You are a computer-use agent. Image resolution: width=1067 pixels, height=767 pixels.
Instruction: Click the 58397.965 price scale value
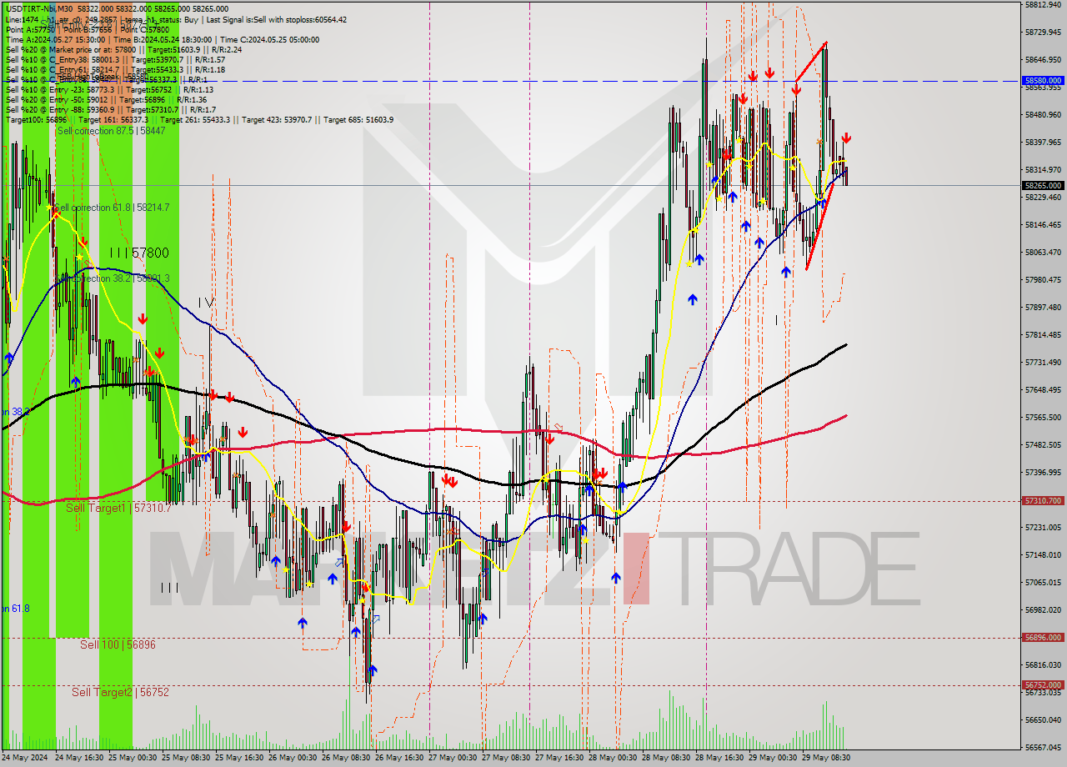[x=1043, y=142]
